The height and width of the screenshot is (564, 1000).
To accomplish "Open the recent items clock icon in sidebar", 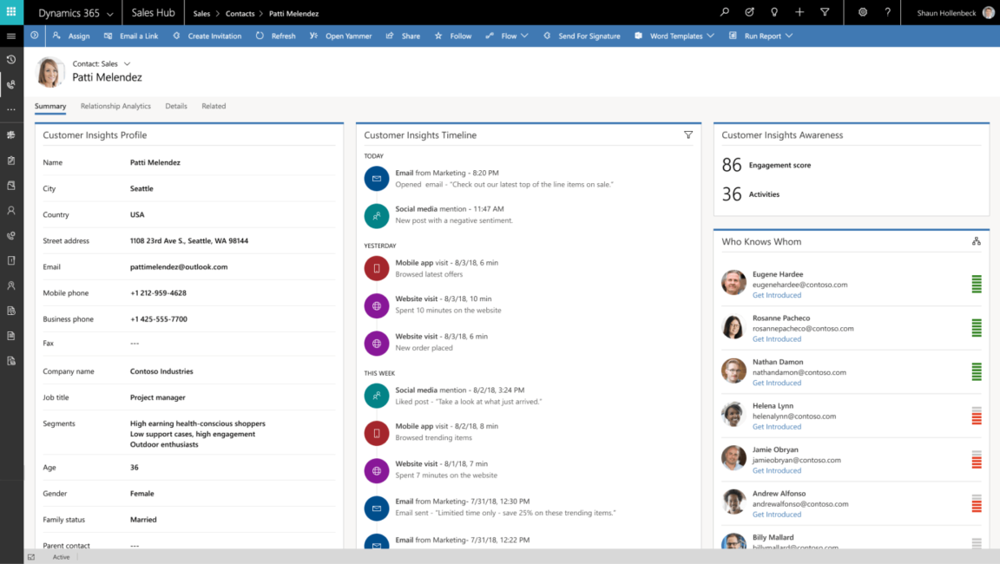I will click(x=11, y=59).
